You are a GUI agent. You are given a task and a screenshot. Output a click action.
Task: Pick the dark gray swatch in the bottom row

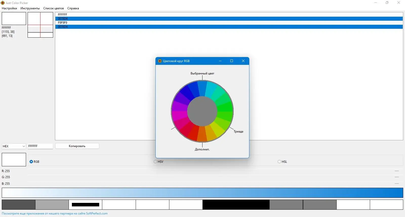[x=18, y=205]
